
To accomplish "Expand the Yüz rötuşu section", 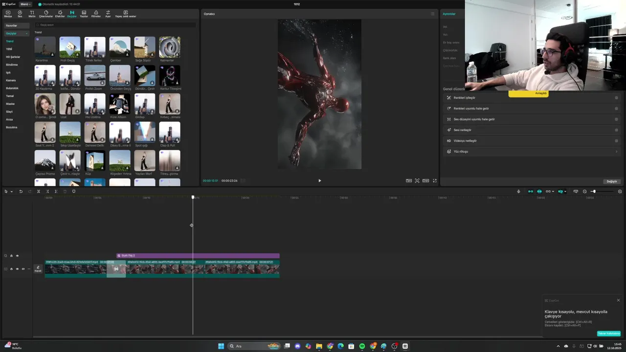I will point(616,152).
